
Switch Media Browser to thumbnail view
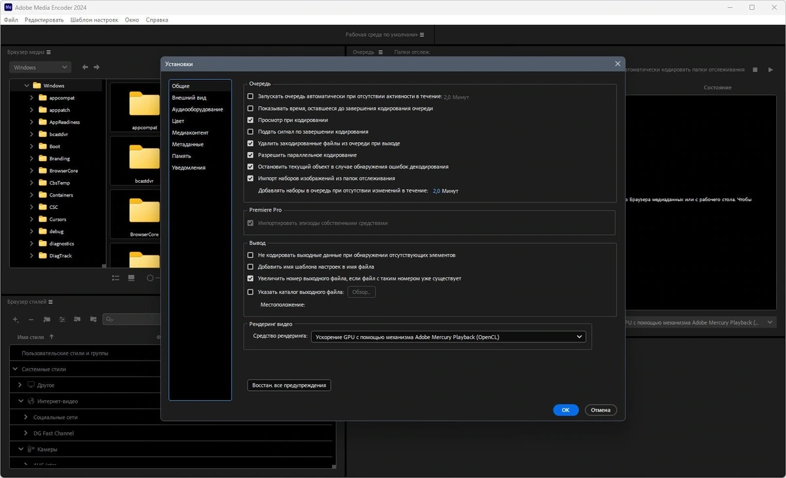[x=131, y=278]
